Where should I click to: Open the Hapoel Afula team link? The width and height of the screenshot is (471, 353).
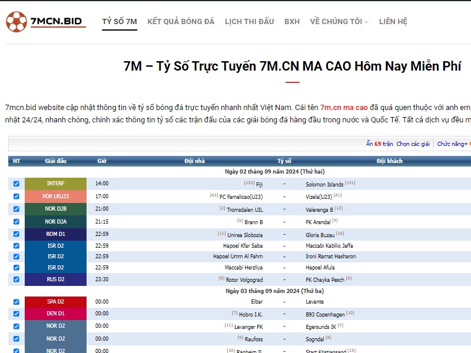click(x=320, y=268)
